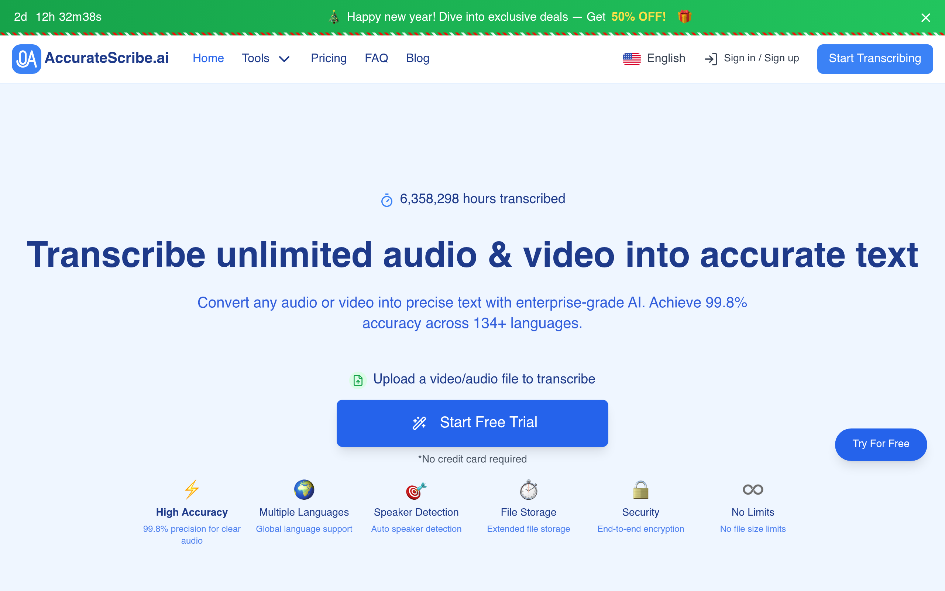Click the magic wand icon on trial button
Screen dimensions: 945x591
coord(419,423)
